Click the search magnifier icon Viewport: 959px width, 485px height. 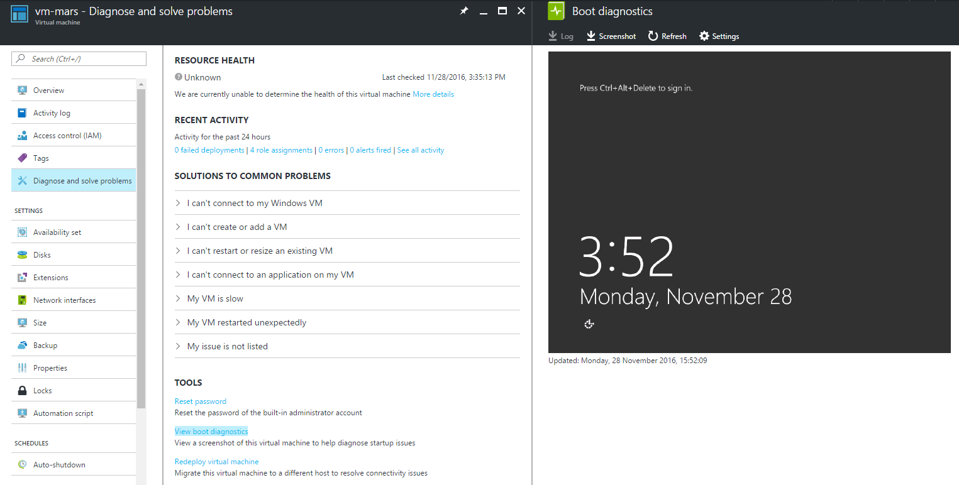click(21, 58)
